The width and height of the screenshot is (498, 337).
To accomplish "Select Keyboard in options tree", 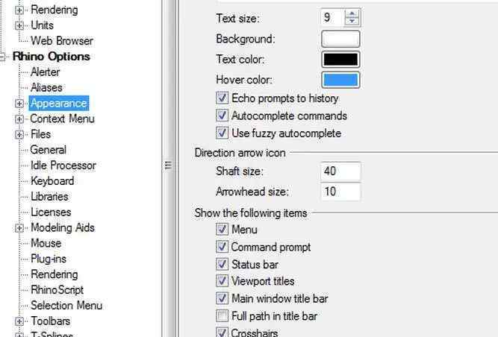I will click(x=52, y=181).
